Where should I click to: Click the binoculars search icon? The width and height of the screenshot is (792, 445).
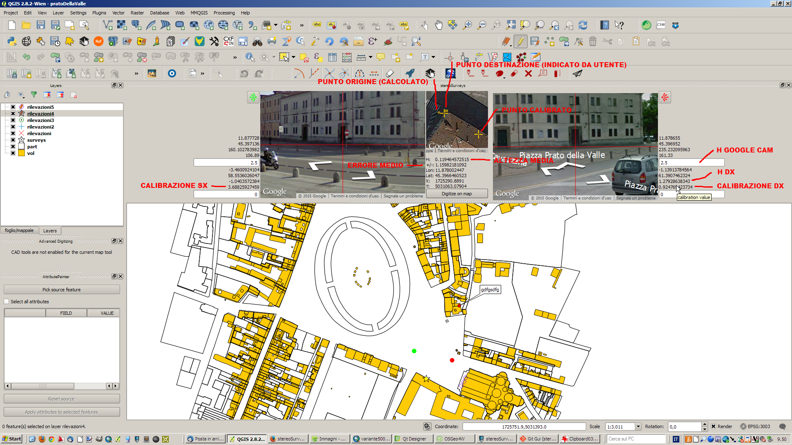pyautogui.click(x=257, y=41)
